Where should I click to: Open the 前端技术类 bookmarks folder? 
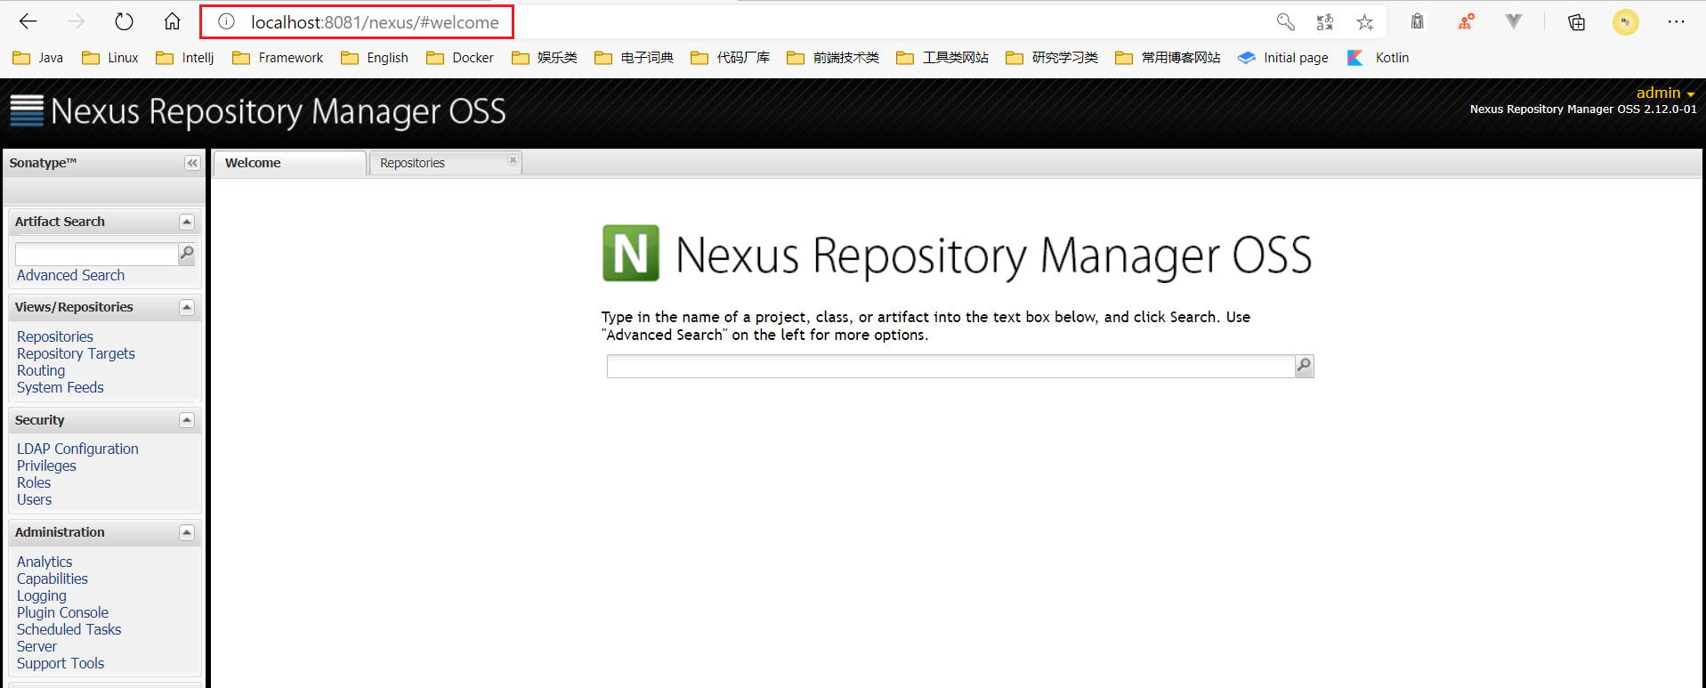(833, 58)
